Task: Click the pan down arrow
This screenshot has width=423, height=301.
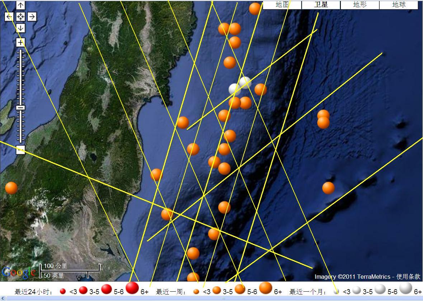Action: point(20,28)
